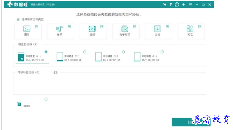
Task: Uncheck the 视频 checkbox
Action: click(x=102, y=27)
